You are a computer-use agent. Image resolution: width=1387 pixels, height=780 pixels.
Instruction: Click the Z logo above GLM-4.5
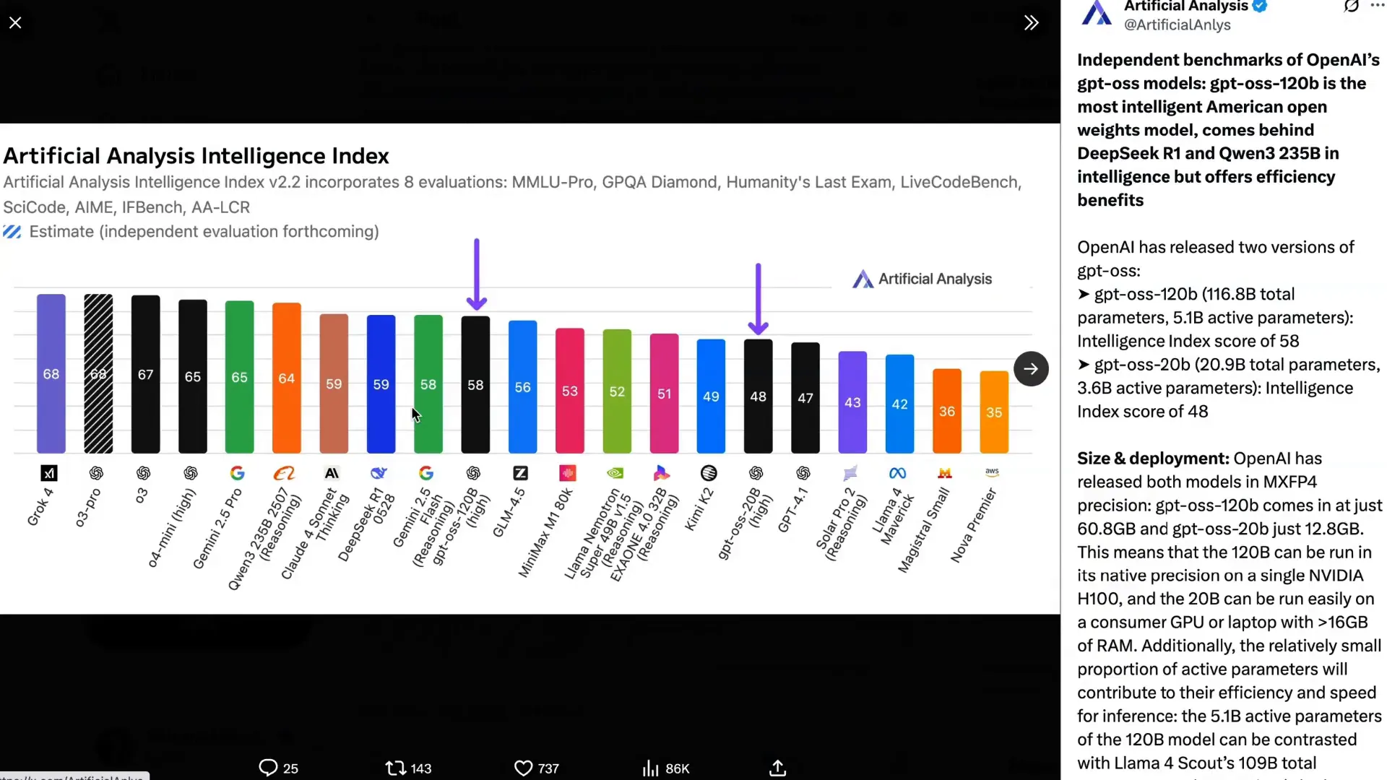point(520,473)
